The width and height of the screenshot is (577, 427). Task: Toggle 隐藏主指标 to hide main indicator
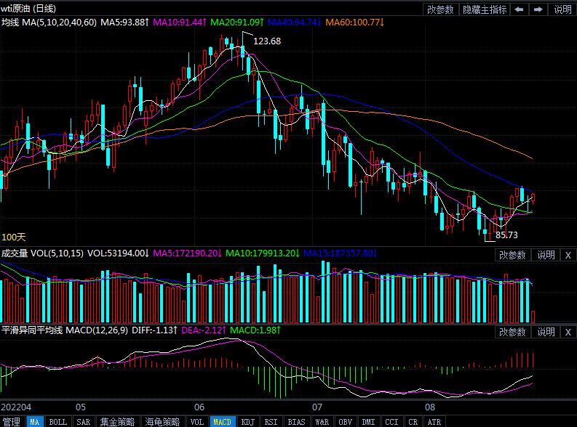pyautogui.click(x=485, y=9)
